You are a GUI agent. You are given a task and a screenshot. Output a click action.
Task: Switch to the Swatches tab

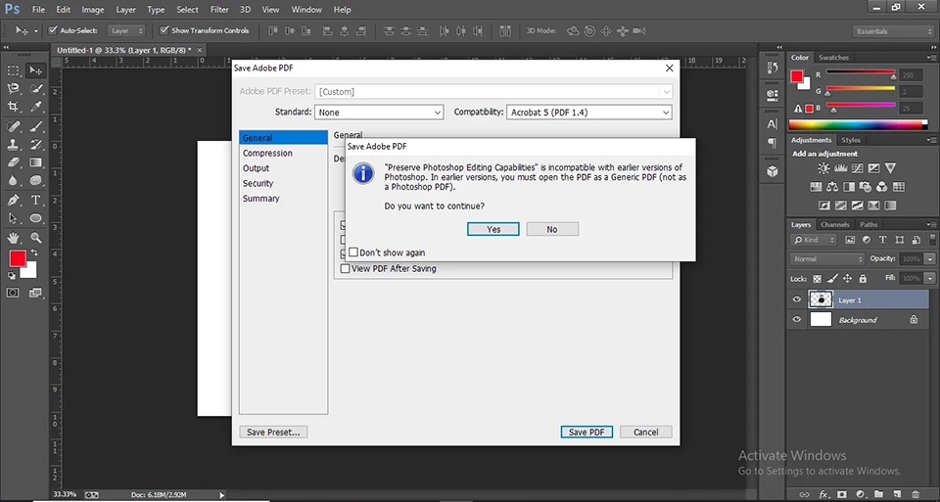pyautogui.click(x=833, y=58)
